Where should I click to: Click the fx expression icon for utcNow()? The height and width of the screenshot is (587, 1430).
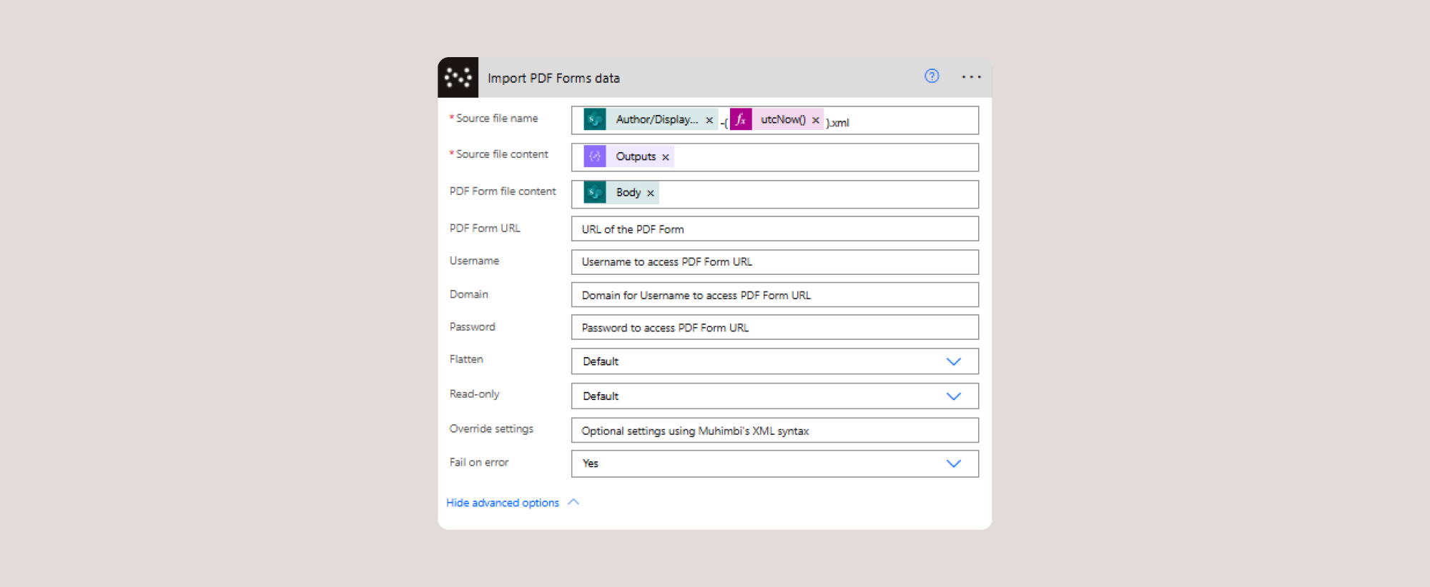pyautogui.click(x=741, y=119)
